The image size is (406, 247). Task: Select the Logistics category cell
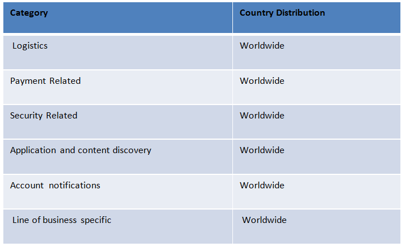(x=118, y=53)
